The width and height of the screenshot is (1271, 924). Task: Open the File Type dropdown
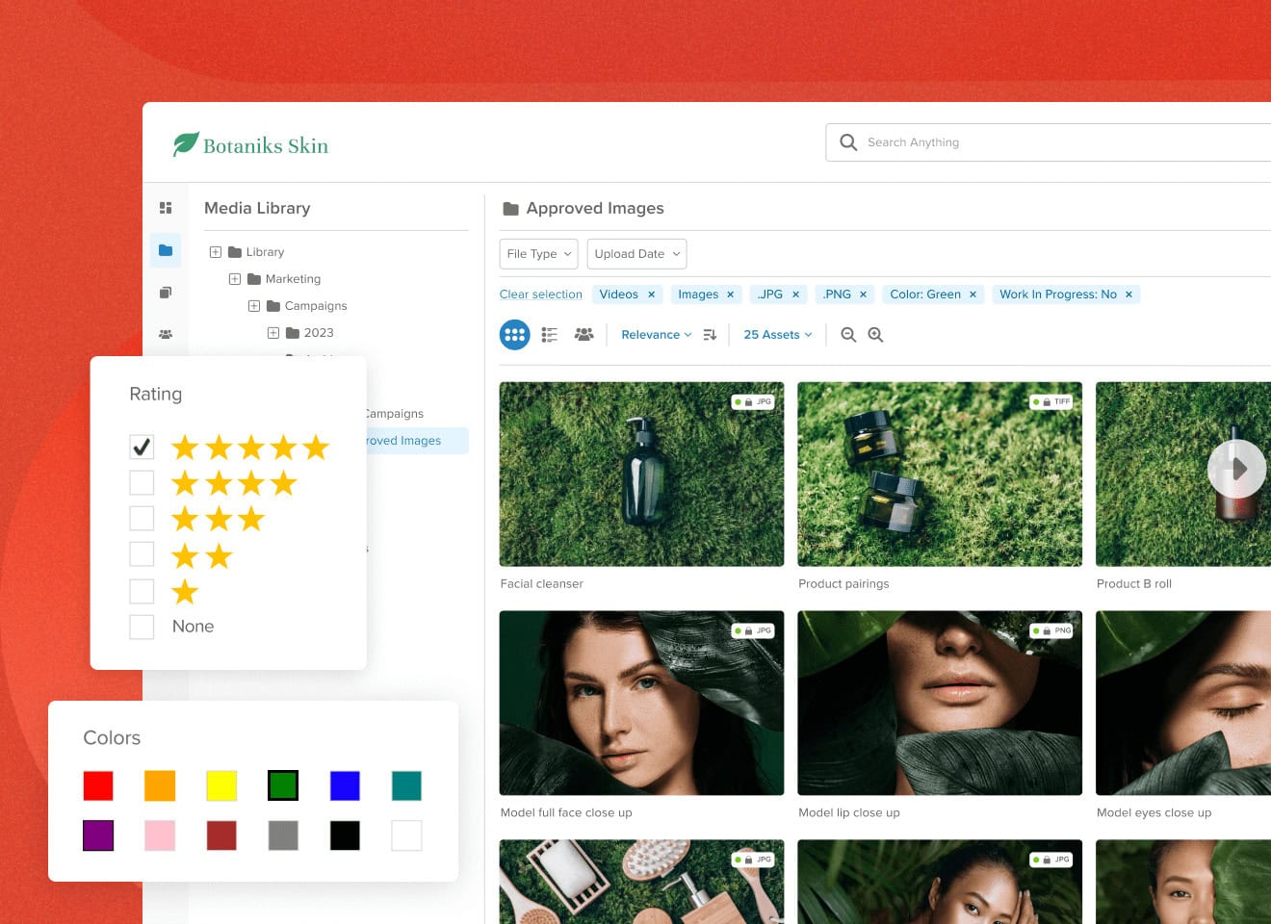click(x=538, y=254)
